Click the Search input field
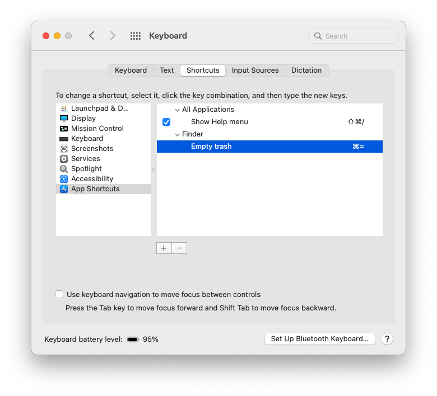Screen dimensions: 437x396 click(x=354, y=36)
